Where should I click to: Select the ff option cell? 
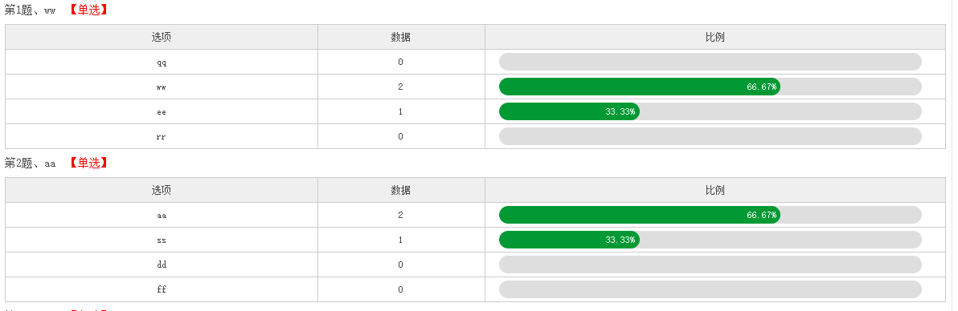pos(162,289)
